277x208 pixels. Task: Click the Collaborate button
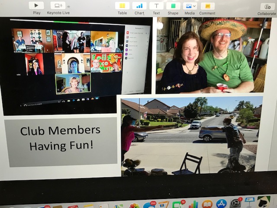click(x=267, y=6)
